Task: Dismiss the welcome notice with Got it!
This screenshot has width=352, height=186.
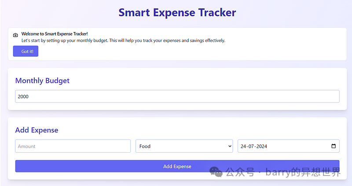Action: point(26,51)
